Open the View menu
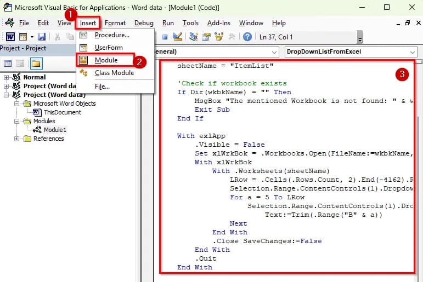The width and height of the screenshot is (423, 282). click(64, 23)
